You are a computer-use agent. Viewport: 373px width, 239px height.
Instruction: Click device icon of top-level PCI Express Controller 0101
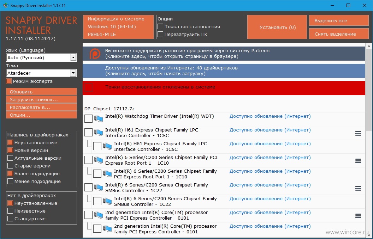click(99, 215)
